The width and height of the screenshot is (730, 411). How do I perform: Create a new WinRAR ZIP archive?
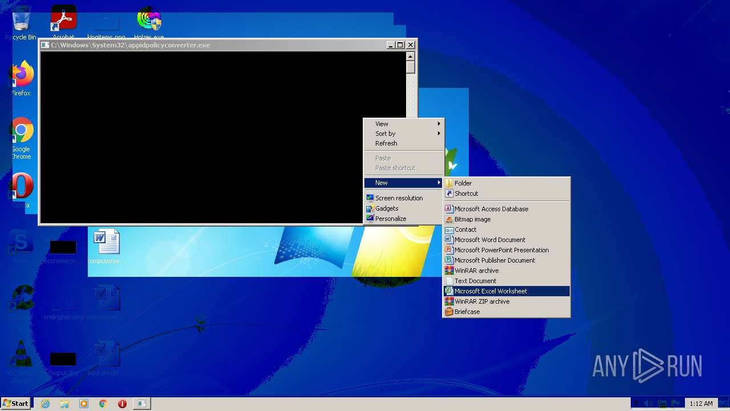tap(506, 301)
